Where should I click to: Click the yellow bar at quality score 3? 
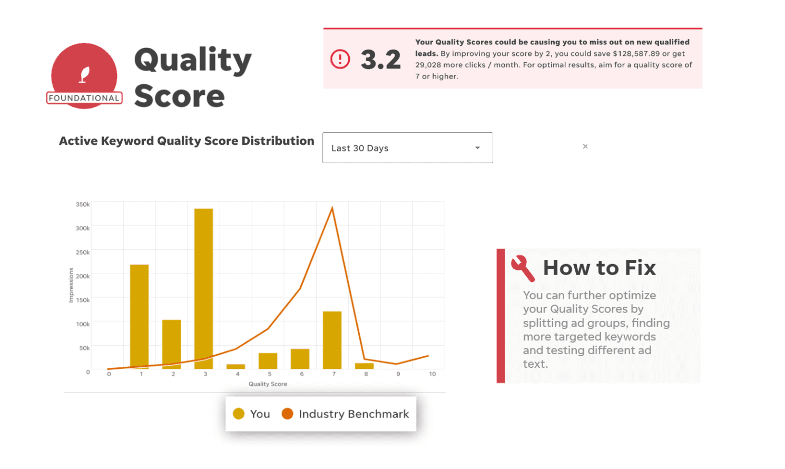pos(204,289)
